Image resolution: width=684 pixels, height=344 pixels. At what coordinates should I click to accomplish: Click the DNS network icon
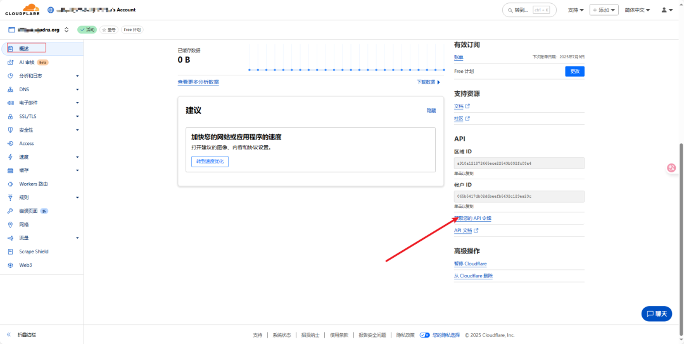click(11, 89)
